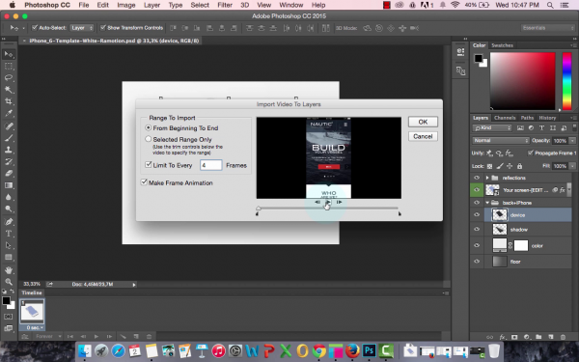The height and width of the screenshot is (362, 579).
Task: Open Firefox in the Dock
Action: coord(352,350)
